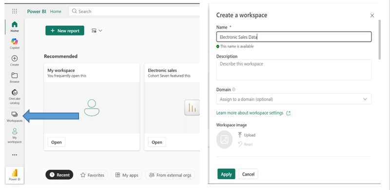Screen dimensions: 390x190
Task: Switch to the Favorites tab
Action: pyautogui.click(x=92, y=175)
